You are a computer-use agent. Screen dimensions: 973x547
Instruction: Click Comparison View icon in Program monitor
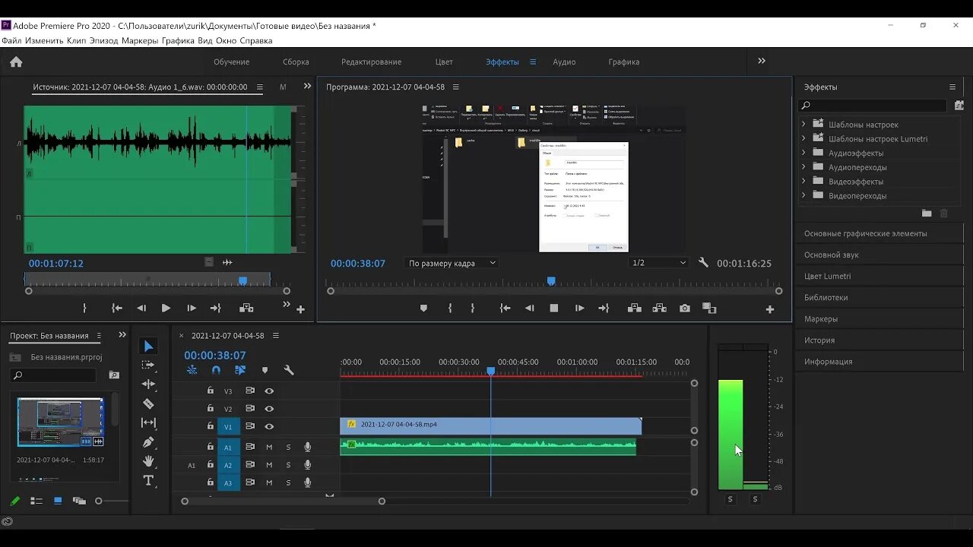709,308
